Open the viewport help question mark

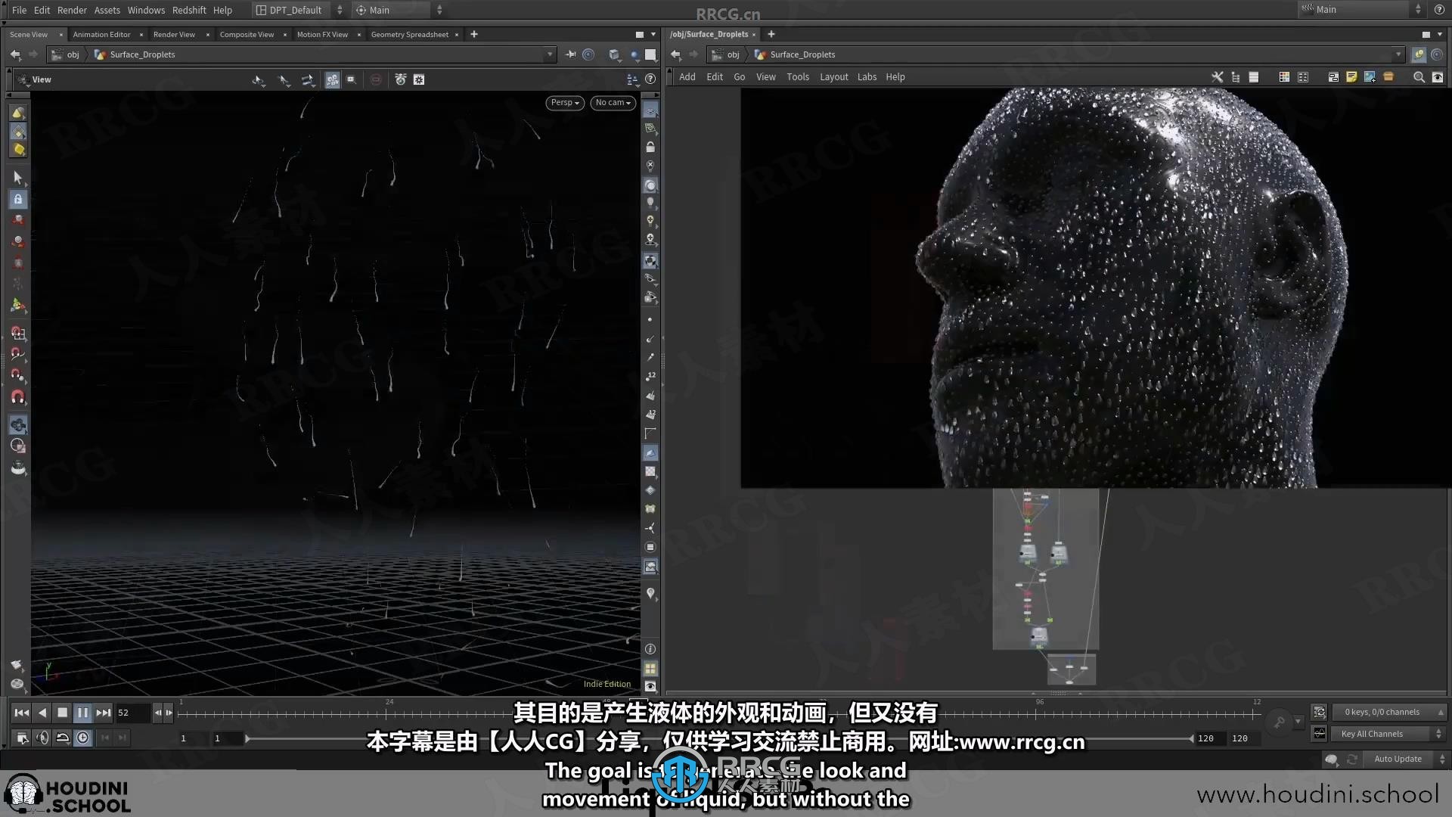point(650,79)
